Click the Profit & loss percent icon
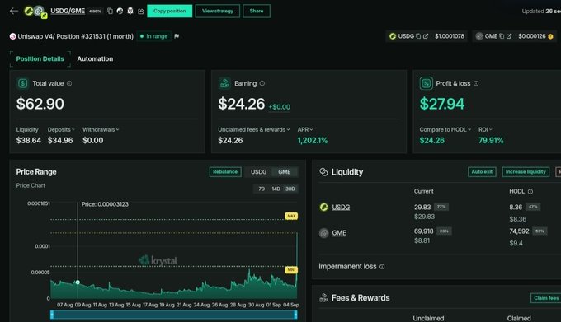Viewport: 561px width, 322px height. click(427, 83)
